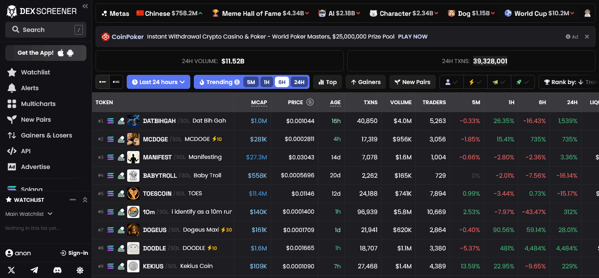Open the X (Twitter) social icon
The image size is (599, 278).
[11, 271]
